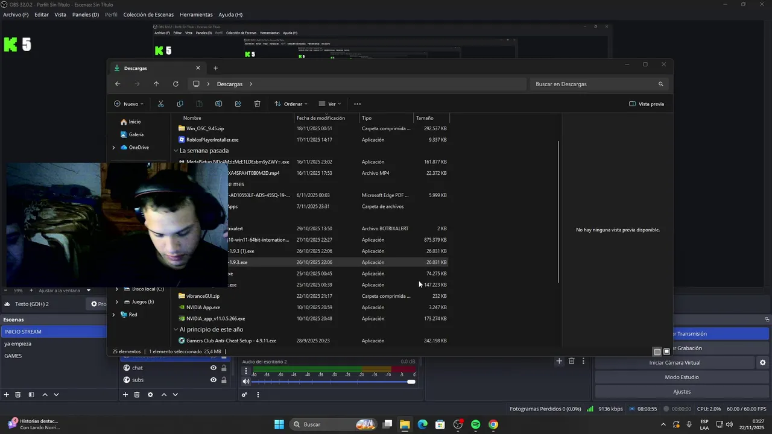772x434 pixels.
Task: Lock the subs source
Action: (224, 380)
